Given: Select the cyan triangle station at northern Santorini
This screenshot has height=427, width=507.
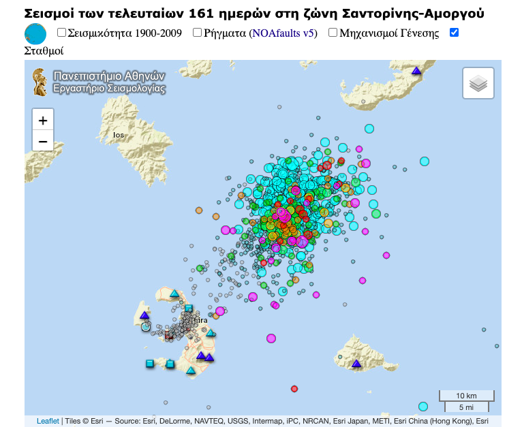Looking at the screenshot, I should 174,294.
